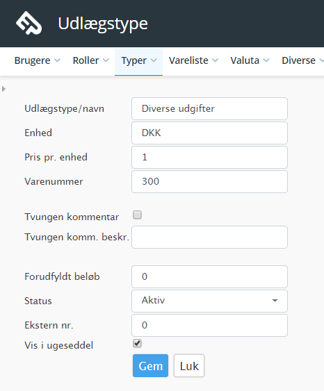
Task: Uncheck the Vis i ugeseddel checkbox
Action: click(137, 343)
